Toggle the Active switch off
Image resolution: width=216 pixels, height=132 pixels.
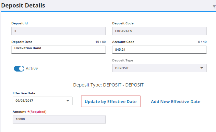(19, 69)
